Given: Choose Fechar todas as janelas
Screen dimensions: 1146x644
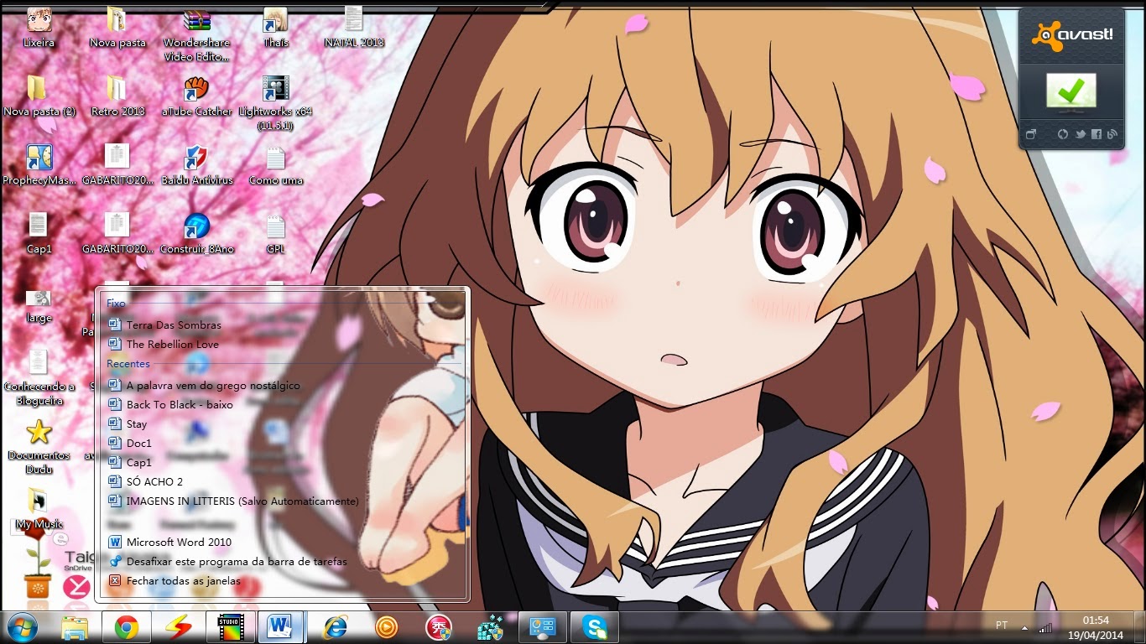Looking at the screenshot, I should point(283,580).
